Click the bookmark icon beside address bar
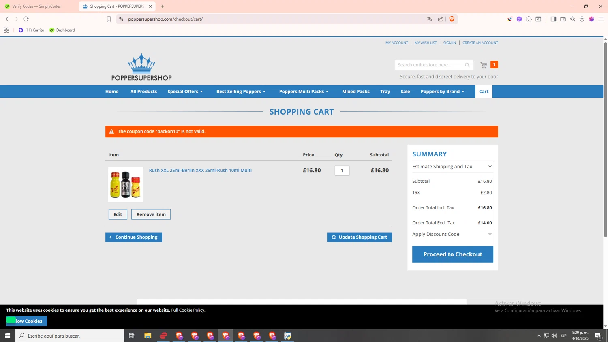The image size is (608, 342). click(x=109, y=19)
